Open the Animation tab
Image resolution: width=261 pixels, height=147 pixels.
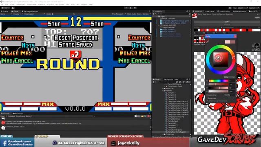pos(18,114)
